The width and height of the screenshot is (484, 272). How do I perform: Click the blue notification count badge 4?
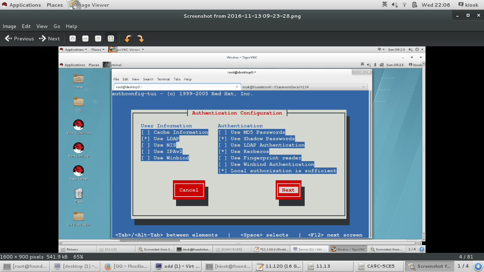tap(478, 266)
